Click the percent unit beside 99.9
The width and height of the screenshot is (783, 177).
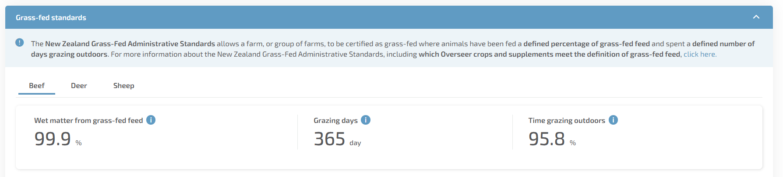78,143
